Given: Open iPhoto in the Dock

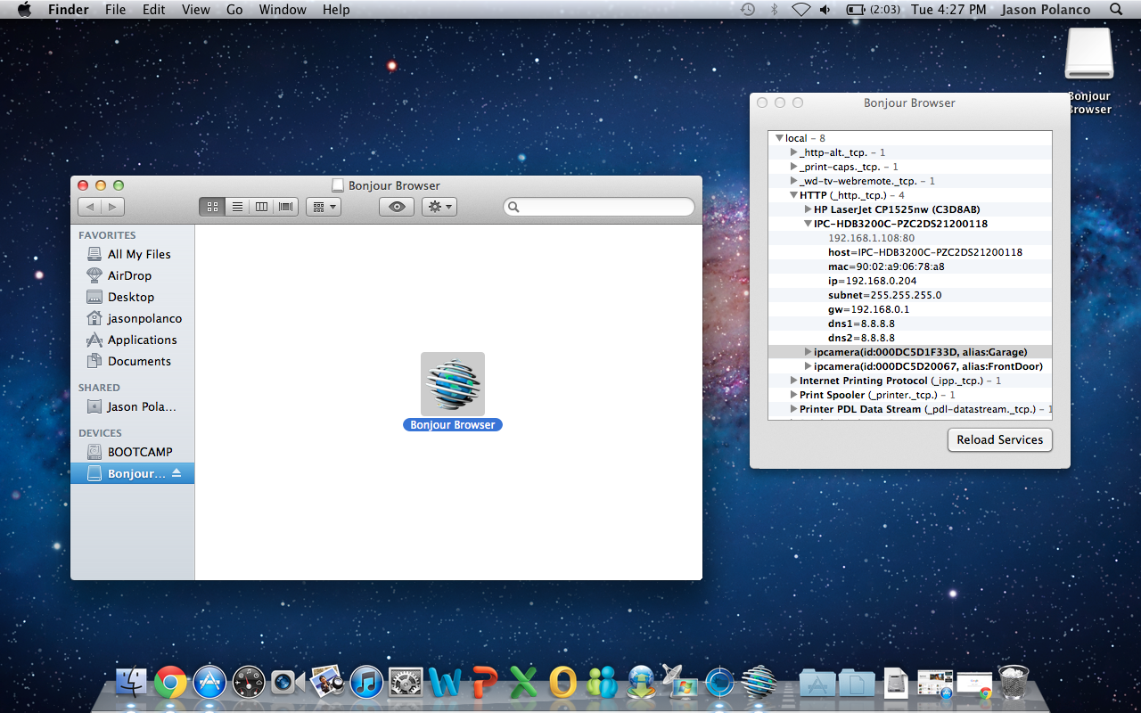Looking at the screenshot, I should click(x=327, y=683).
